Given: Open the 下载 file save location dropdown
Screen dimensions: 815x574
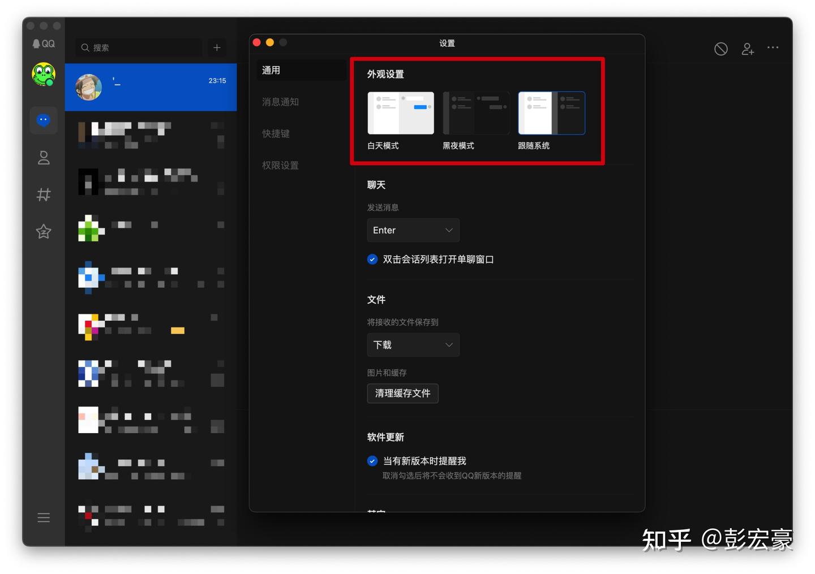Looking at the screenshot, I should pyautogui.click(x=413, y=345).
